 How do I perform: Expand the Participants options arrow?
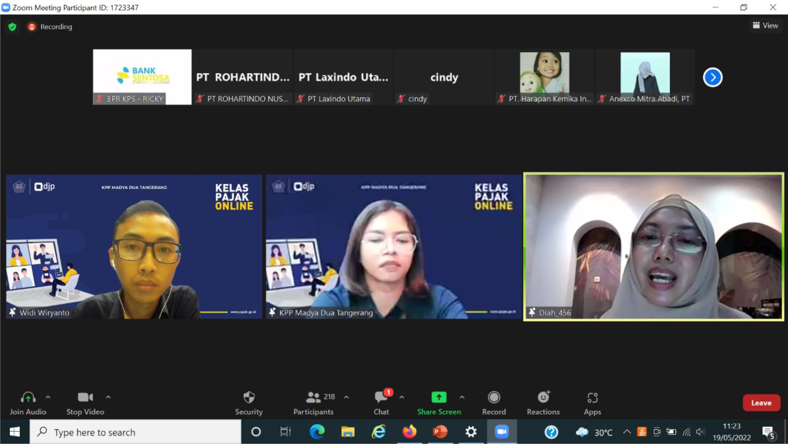(x=346, y=397)
